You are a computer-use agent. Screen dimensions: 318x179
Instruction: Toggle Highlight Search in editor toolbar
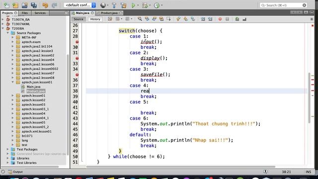(161, 19)
